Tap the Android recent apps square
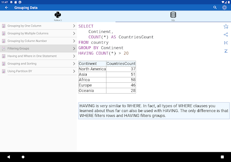Viewport: 231px width, 162px height. pyautogui.click(x=222, y=157)
